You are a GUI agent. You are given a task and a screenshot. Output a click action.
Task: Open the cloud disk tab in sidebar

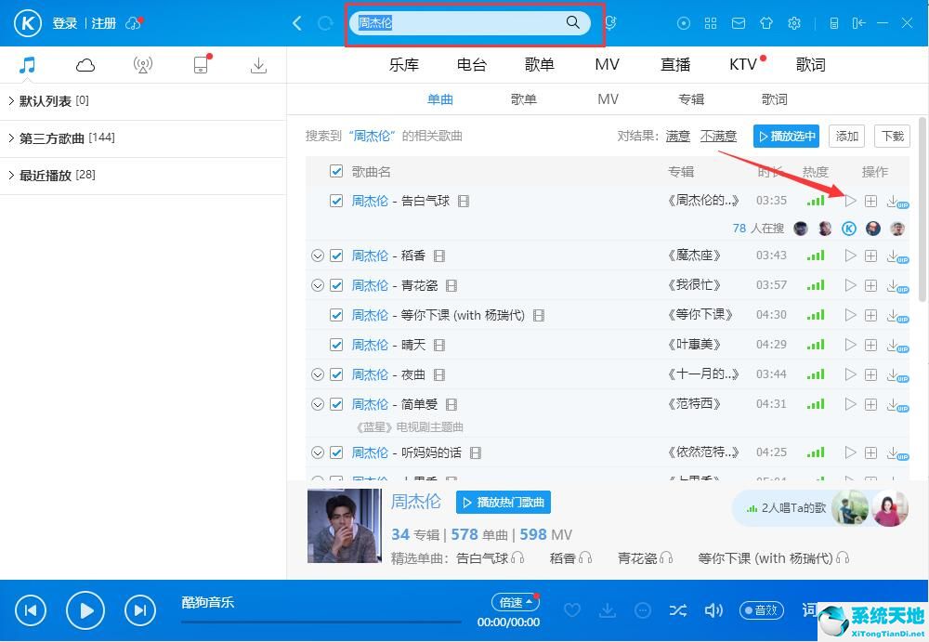pos(85,65)
